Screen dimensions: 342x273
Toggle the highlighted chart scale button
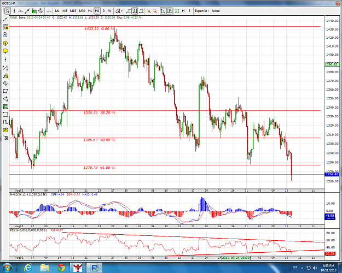click(135, 11)
